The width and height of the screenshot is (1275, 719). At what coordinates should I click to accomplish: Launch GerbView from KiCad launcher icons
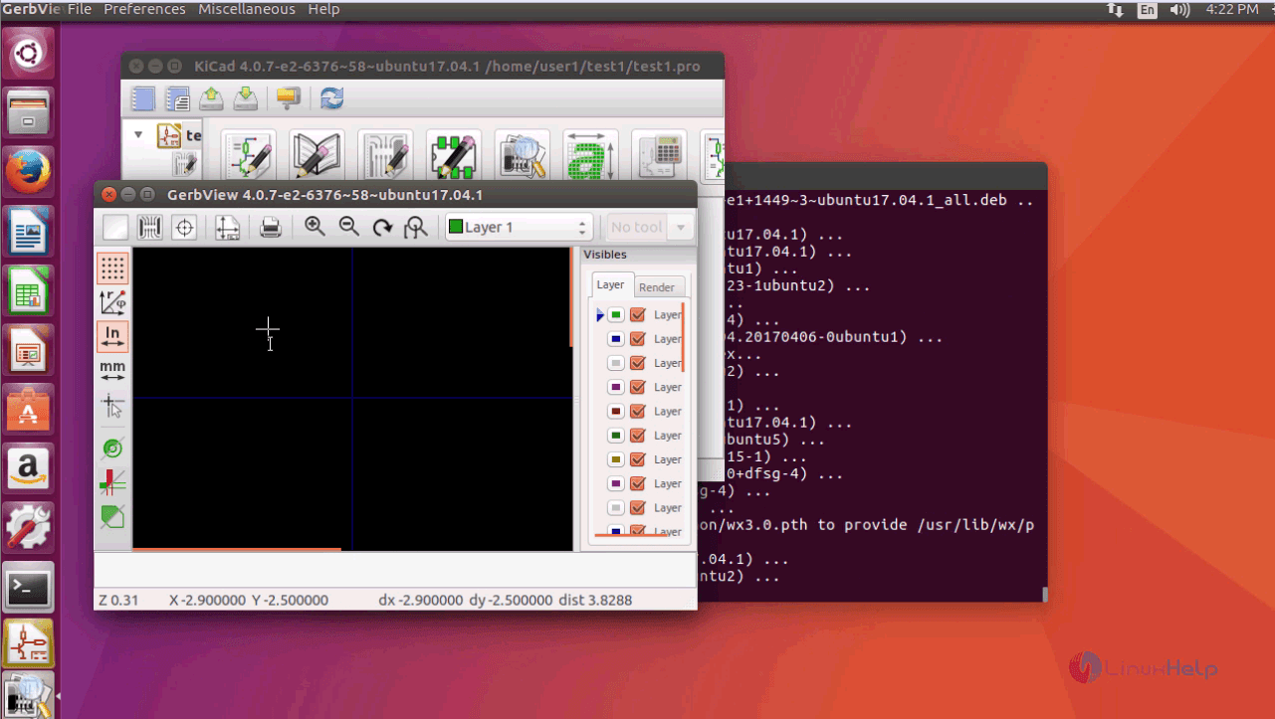coord(522,156)
